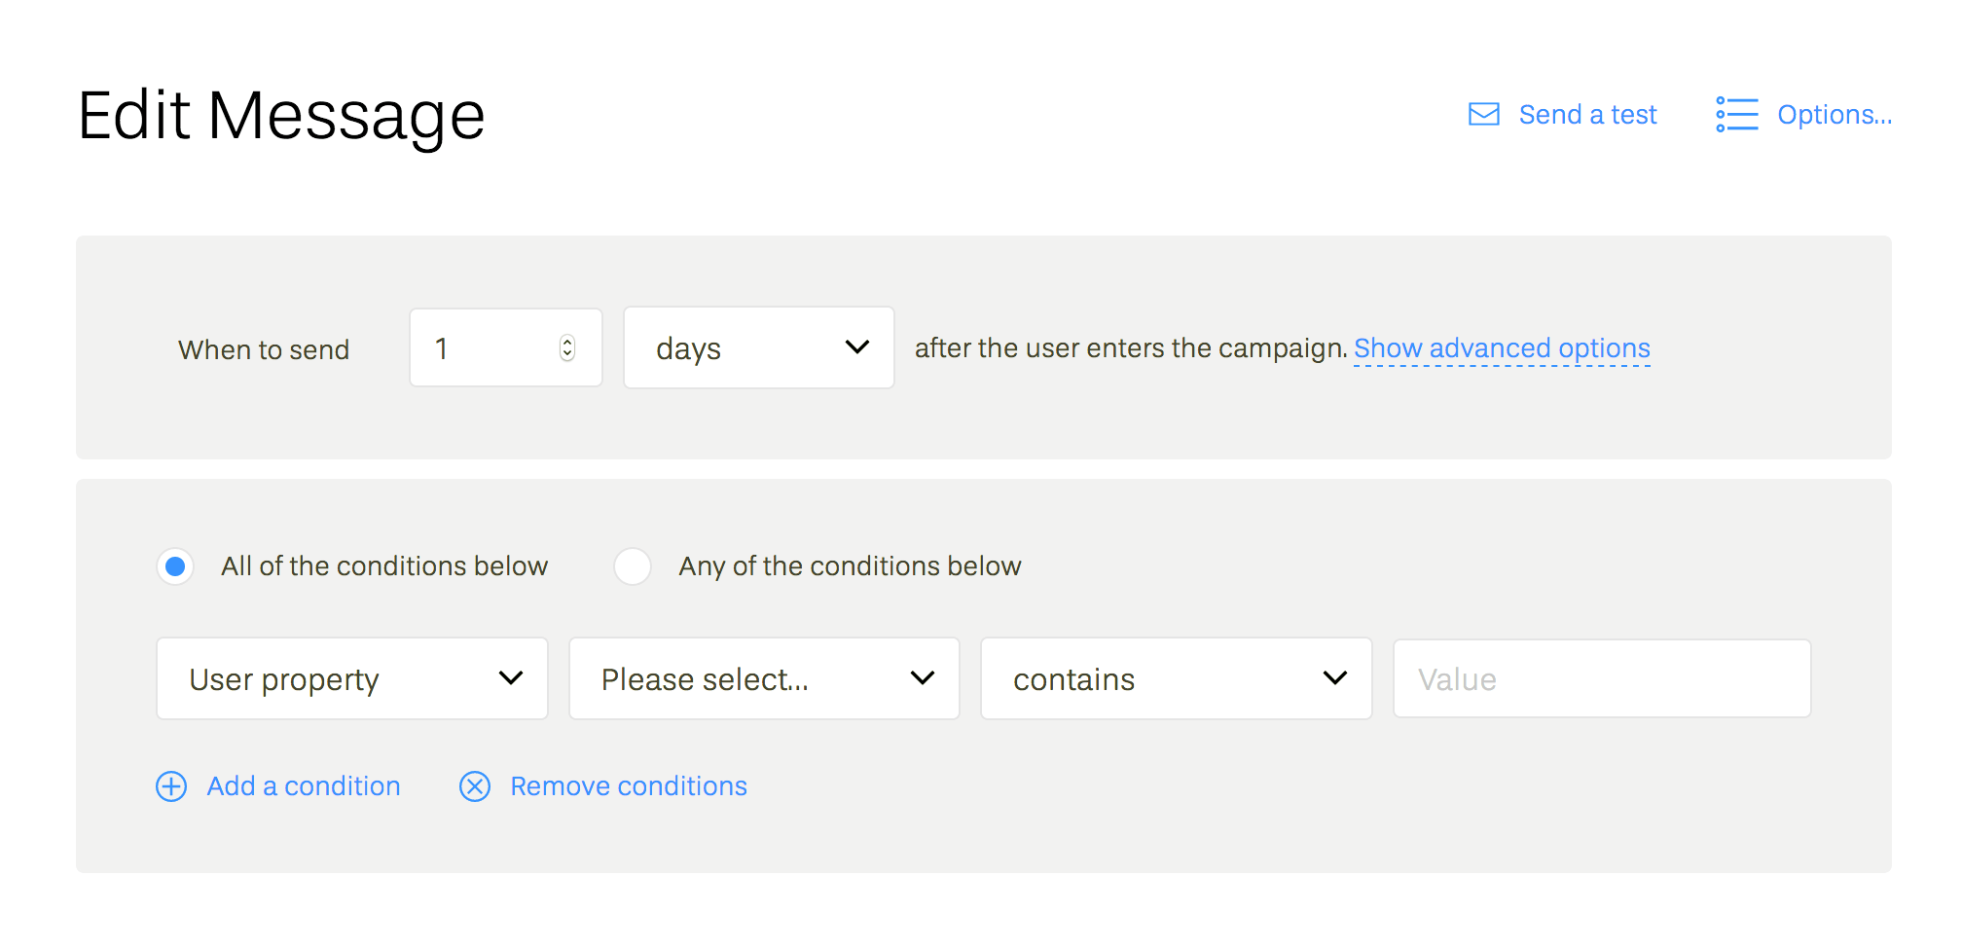This screenshot has width=1962, height=948.
Task: Focus the Value input field
Action: [1601, 679]
